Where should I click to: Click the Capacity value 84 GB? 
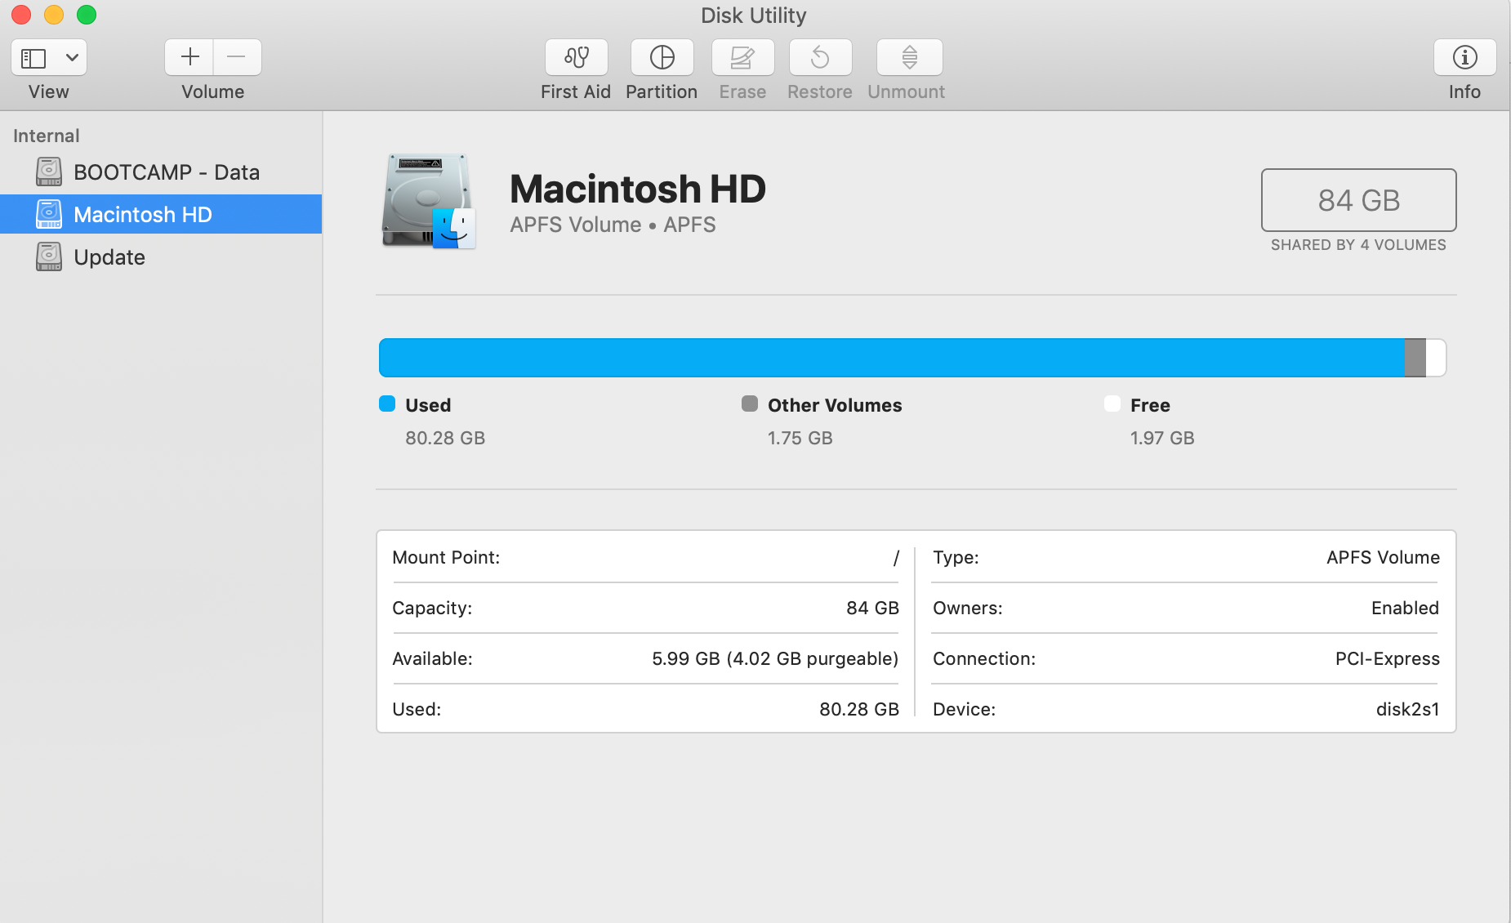coord(872,608)
